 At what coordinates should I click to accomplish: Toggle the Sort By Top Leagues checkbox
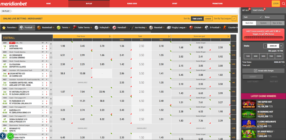tap(234, 18)
